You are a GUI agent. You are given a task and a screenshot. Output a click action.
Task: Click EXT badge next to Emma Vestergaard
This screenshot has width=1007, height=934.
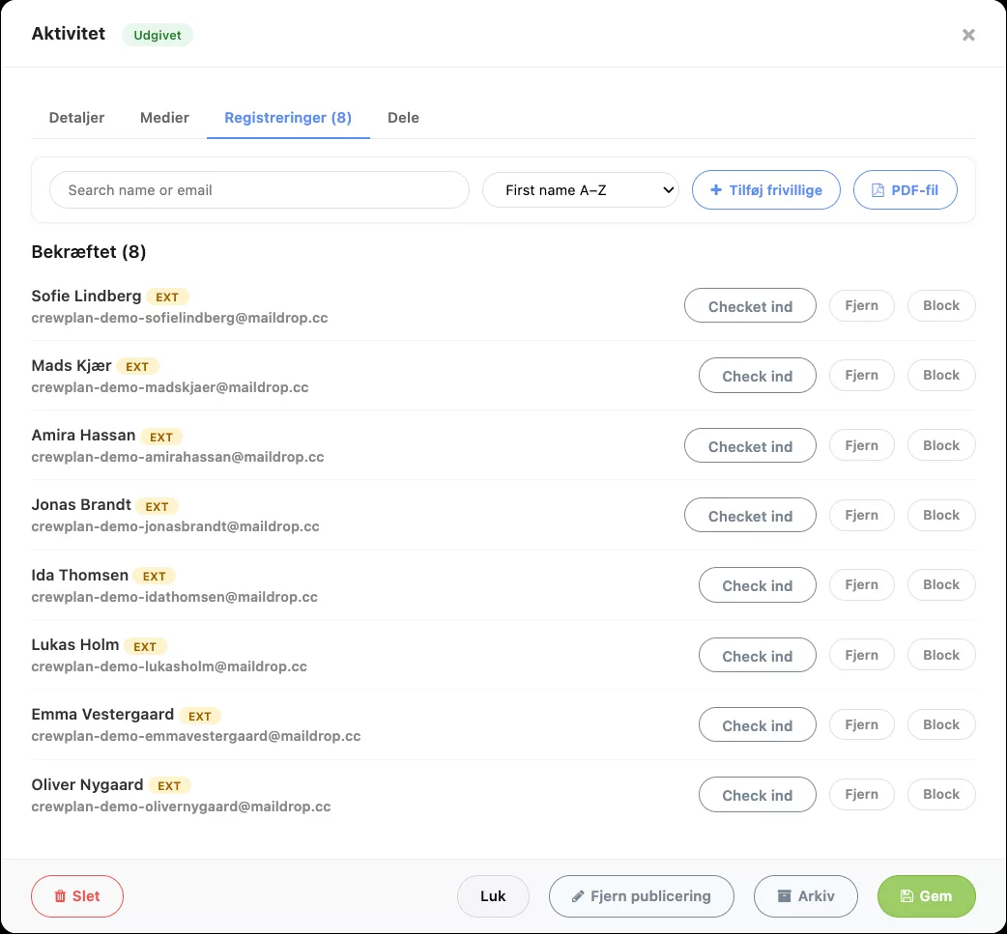pyautogui.click(x=200, y=717)
